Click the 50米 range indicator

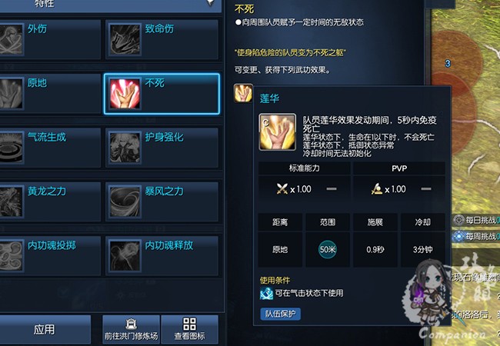[x=328, y=249]
